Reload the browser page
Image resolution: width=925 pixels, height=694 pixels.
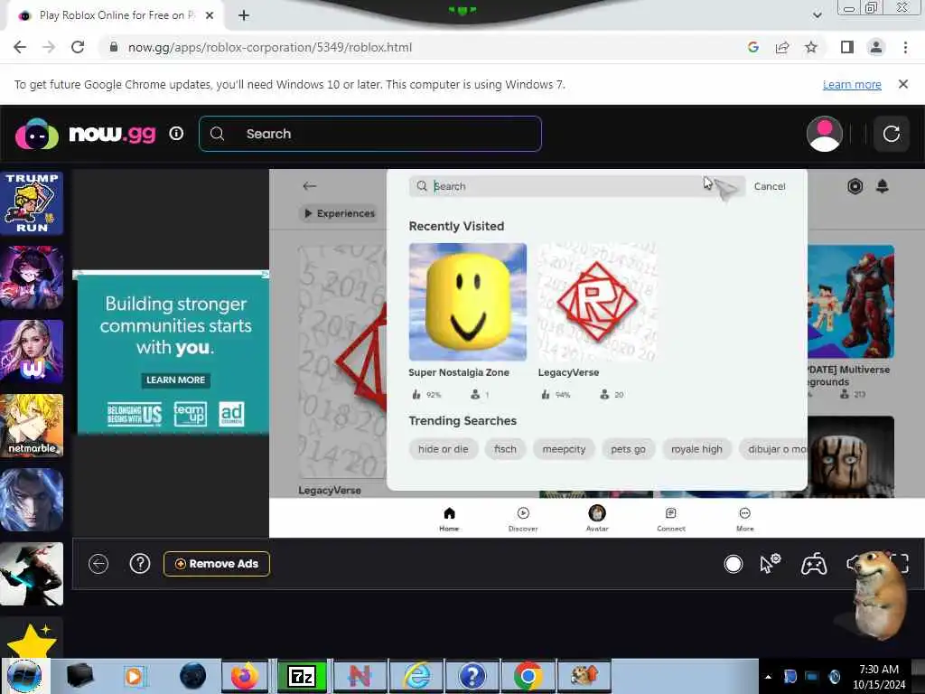pyautogui.click(x=78, y=47)
